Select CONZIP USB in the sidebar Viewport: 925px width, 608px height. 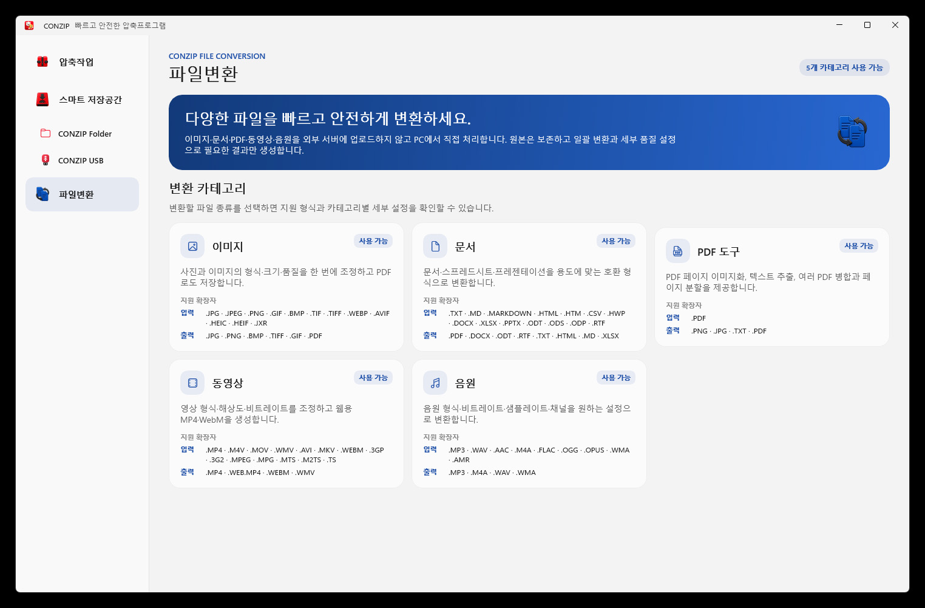tap(82, 160)
